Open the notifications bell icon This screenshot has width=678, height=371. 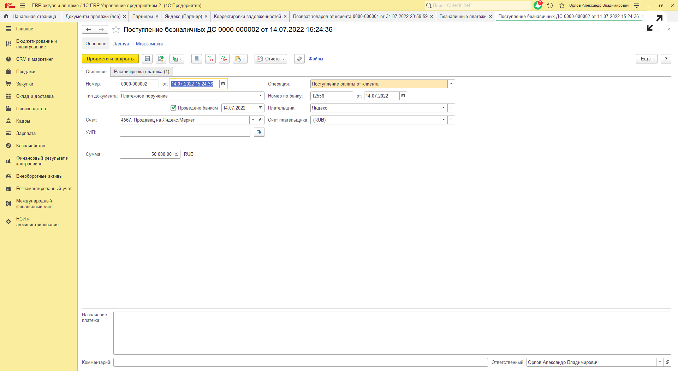(538, 5)
